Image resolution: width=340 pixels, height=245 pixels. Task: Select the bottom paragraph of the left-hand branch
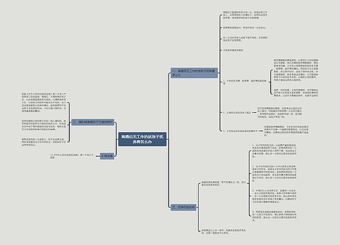[44, 142]
